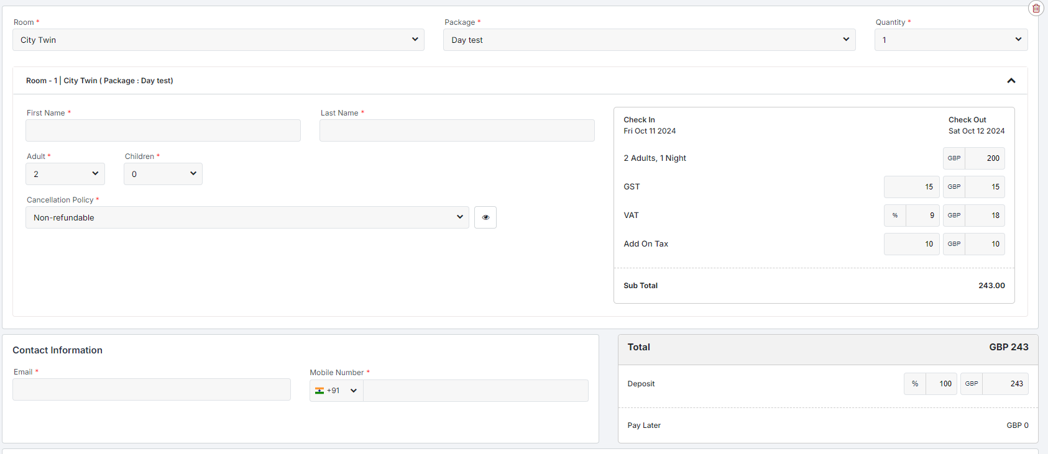The image size is (1048, 454).
Task: Open the Package dropdown showing Day test
Action: (x=649, y=40)
